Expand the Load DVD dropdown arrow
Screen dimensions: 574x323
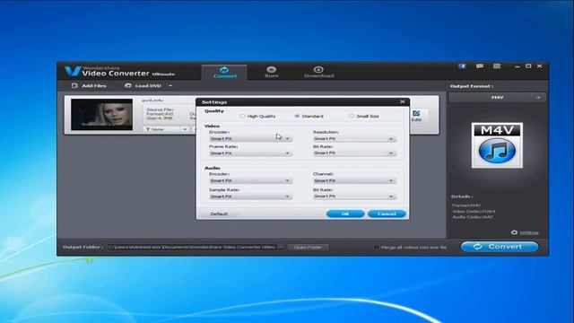pyautogui.click(x=170, y=86)
